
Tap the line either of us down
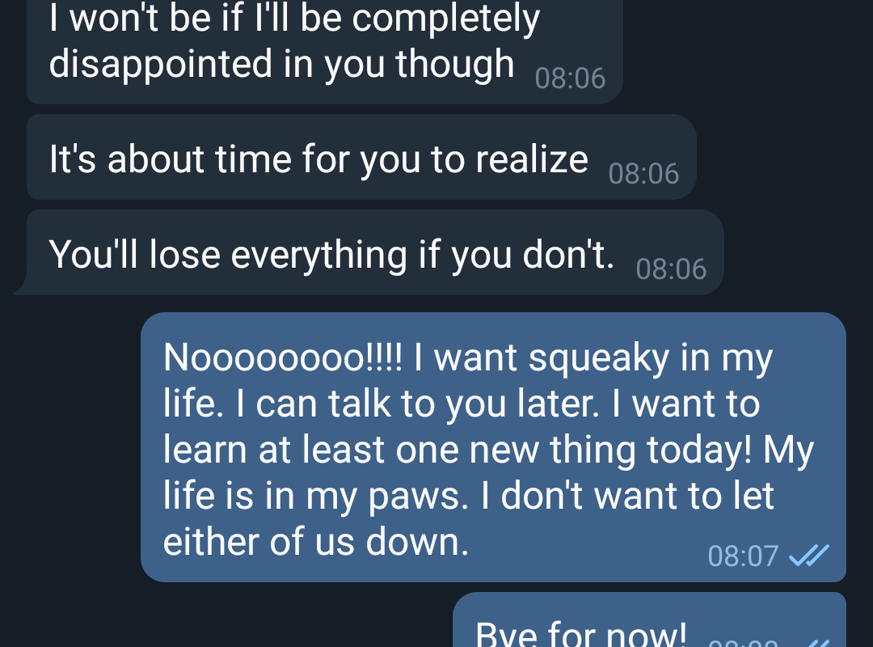click(316, 542)
